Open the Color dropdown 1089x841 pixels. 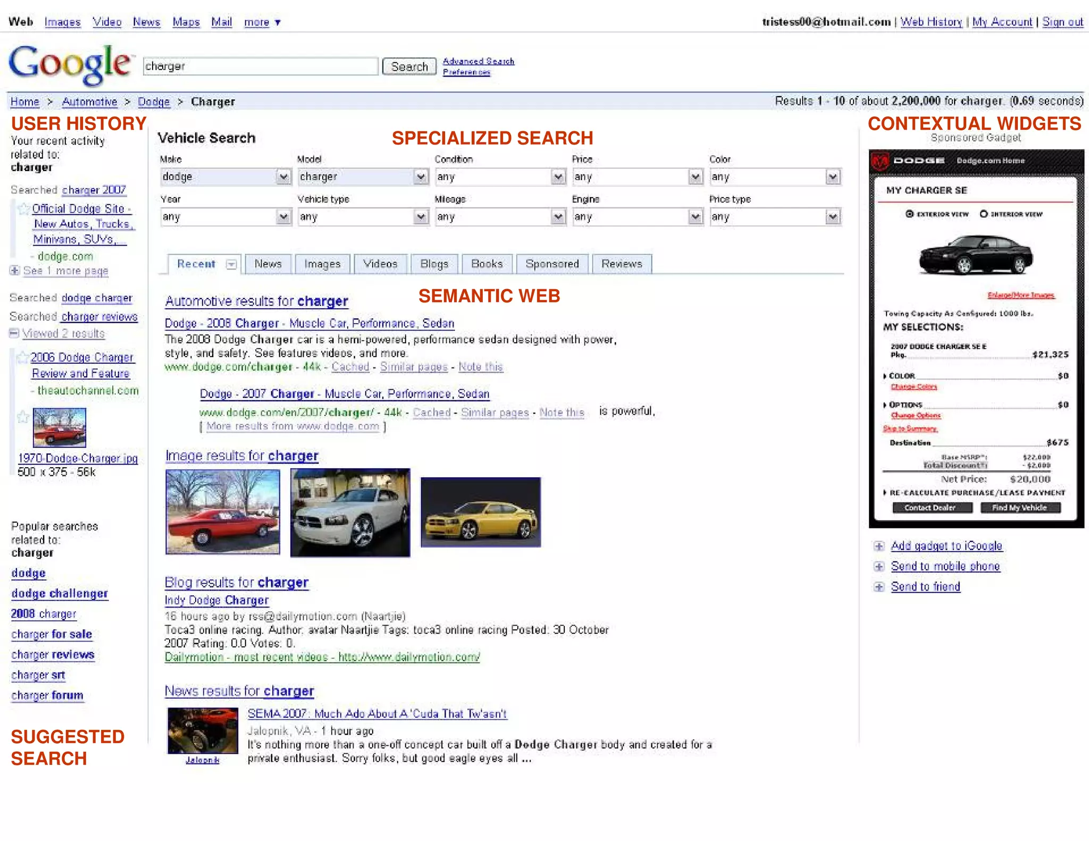pyautogui.click(x=775, y=176)
